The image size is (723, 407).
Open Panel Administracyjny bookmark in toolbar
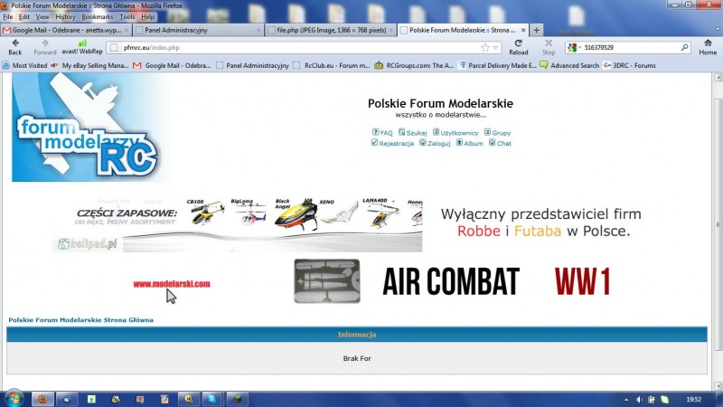[253, 65]
